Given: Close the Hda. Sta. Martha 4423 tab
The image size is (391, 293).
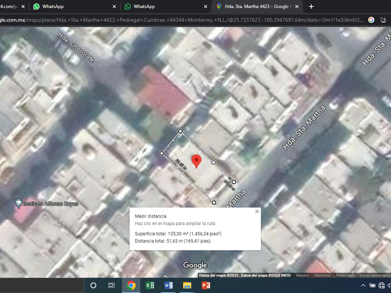Looking at the screenshot, I should (x=297, y=7).
